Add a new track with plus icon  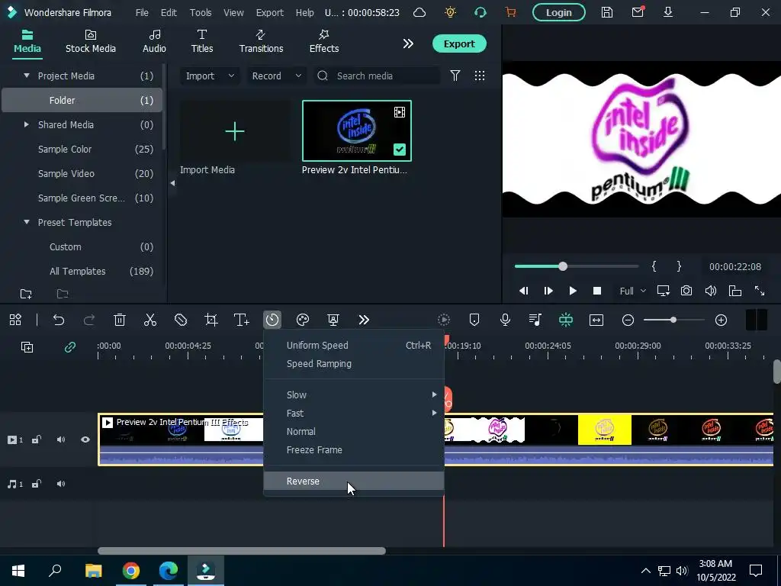tap(27, 347)
